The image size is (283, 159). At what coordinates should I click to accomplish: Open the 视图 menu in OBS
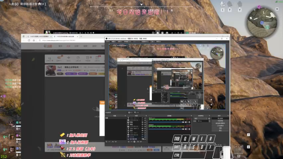pos(119,42)
